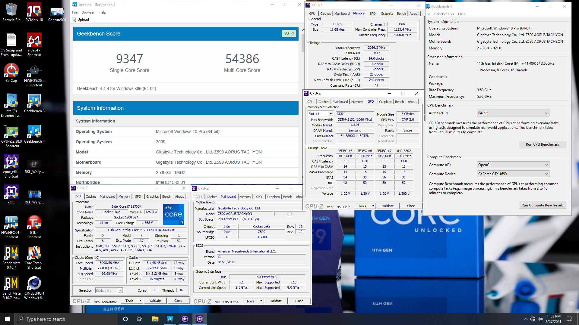Launch the Geekbench 3 desktop icon
Viewport: 579px width, 325px height.
[x=34, y=103]
